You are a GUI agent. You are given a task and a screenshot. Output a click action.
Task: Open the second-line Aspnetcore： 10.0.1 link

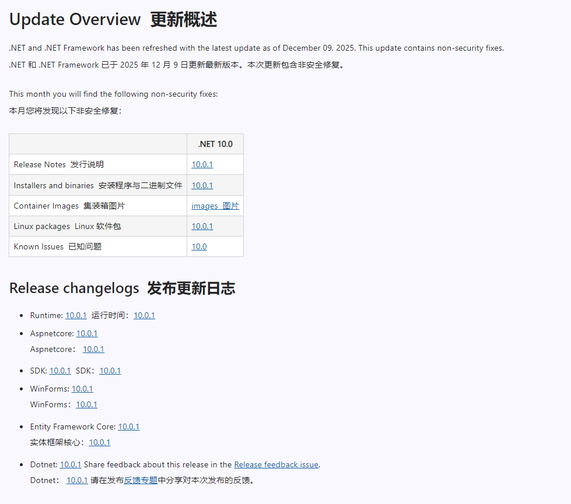[x=93, y=350]
